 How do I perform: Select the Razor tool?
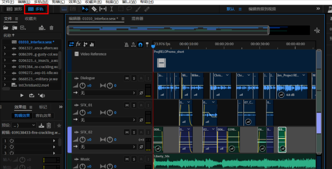(94, 9)
